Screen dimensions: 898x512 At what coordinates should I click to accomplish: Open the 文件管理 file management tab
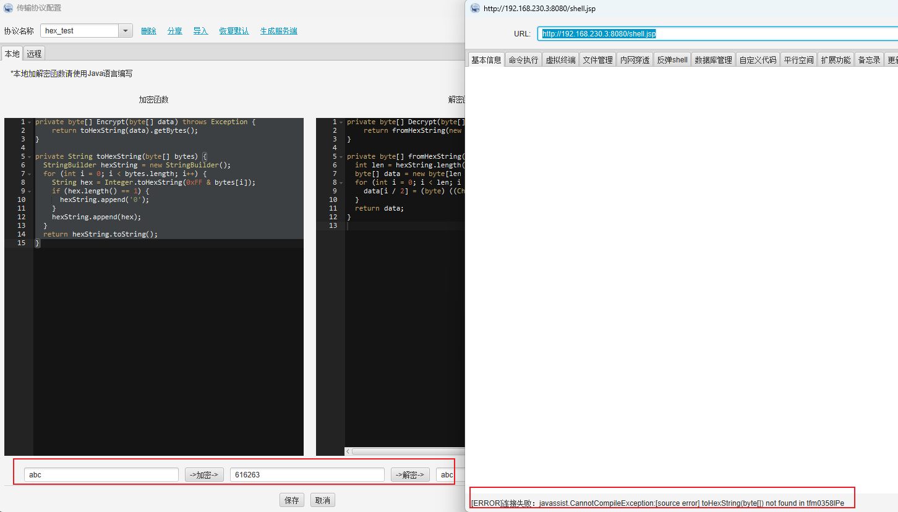click(597, 59)
